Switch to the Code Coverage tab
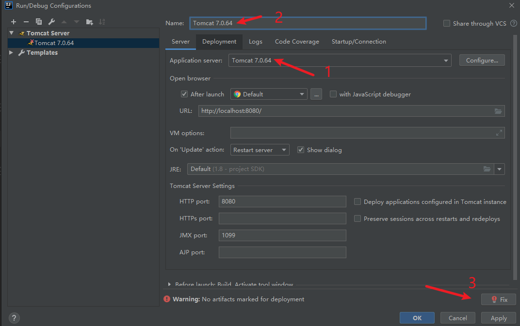Viewport: 520px width, 326px height. tap(297, 42)
